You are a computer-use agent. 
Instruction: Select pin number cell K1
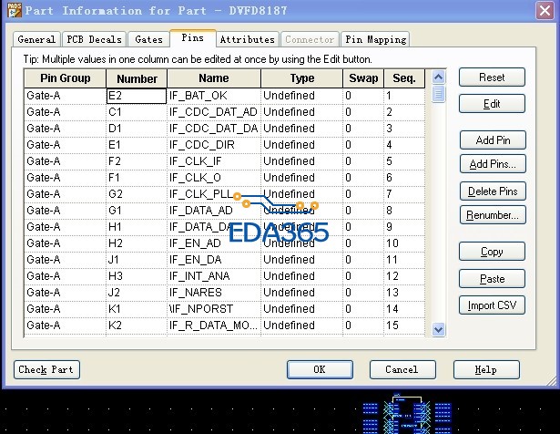[137, 309]
